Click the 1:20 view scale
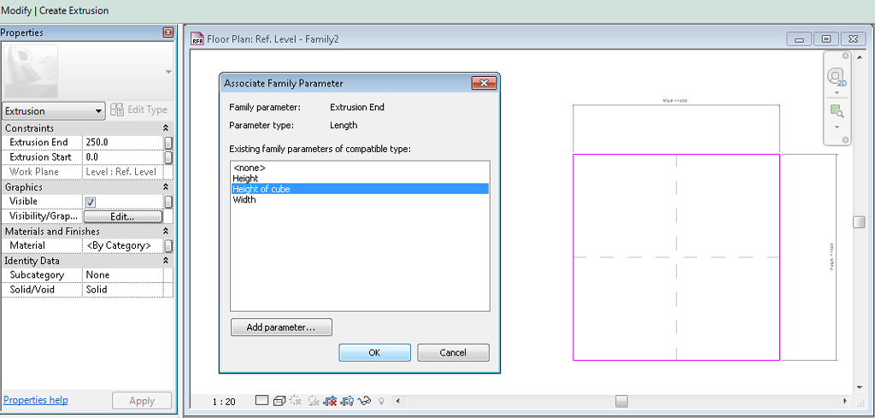This screenshot has width=875, height=418. (x=223, y=401)
